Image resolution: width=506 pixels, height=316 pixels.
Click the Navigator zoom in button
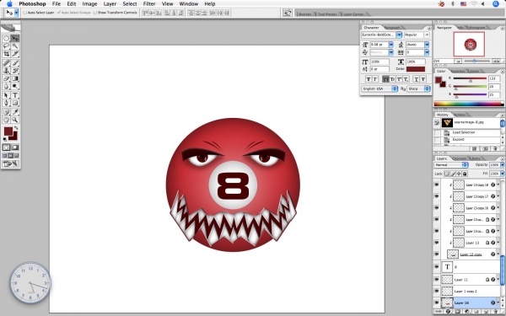(x=497, y=61)
